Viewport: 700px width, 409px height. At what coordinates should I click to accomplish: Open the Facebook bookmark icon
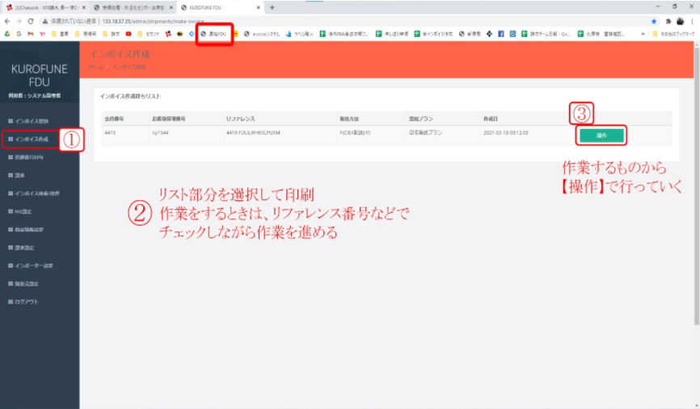pos(501,34)
